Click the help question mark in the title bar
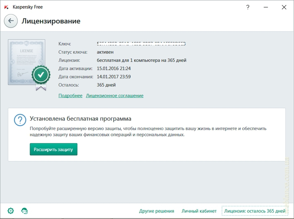The height and width of the screenshot is (219, 294). (248, 7)
